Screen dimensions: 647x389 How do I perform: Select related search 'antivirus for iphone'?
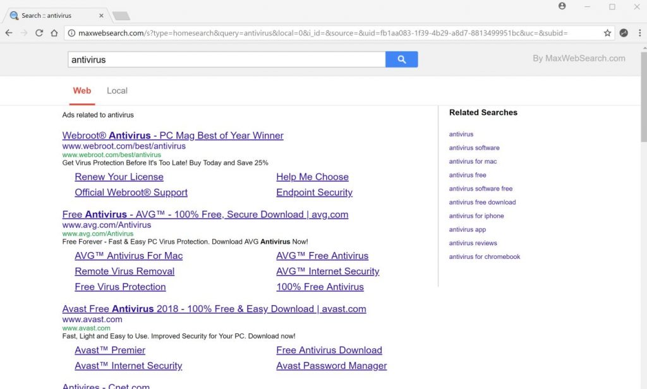click(x=476, y=216)
